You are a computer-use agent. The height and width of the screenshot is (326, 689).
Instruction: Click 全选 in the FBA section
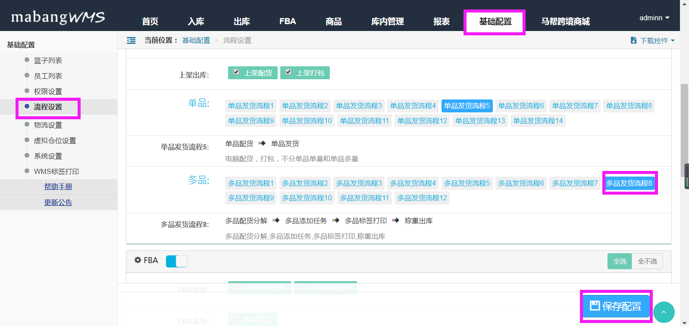coord(620,261)
